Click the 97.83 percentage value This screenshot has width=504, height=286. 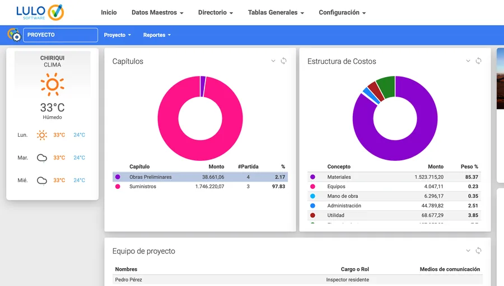pos(278,187)
